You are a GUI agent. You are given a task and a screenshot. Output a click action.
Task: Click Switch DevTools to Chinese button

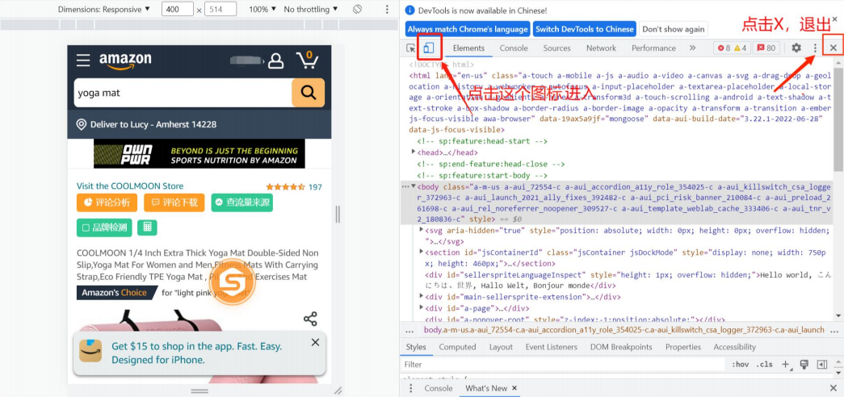[585, 29]
